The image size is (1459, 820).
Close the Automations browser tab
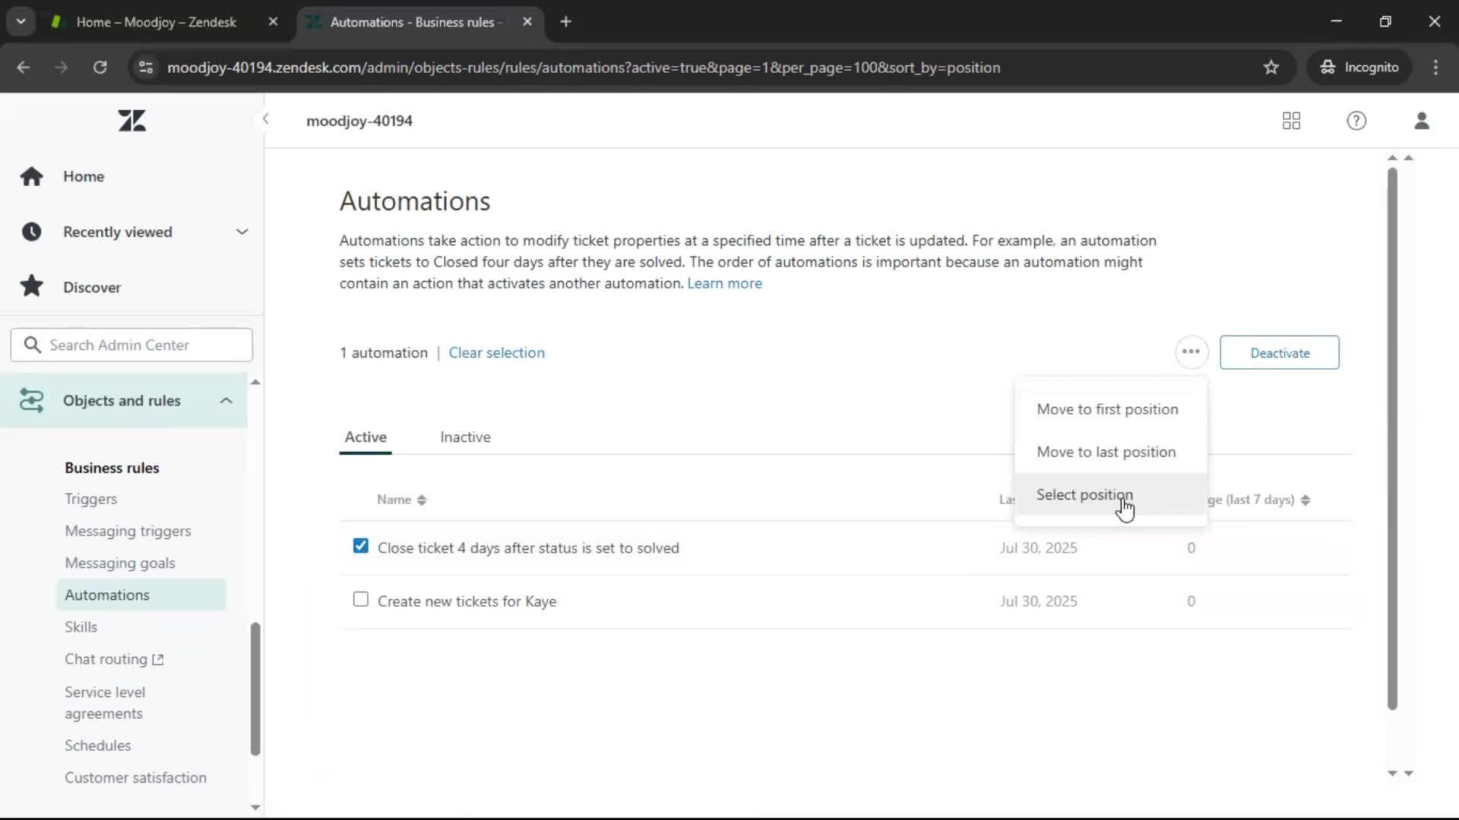tap(527, 22)
